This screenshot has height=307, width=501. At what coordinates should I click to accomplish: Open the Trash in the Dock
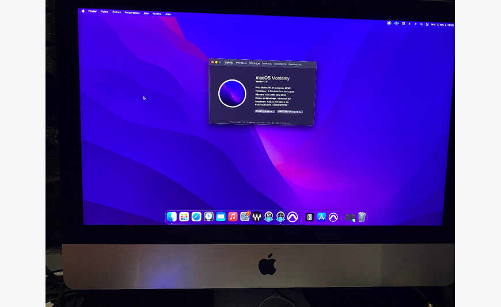(362, 217)
